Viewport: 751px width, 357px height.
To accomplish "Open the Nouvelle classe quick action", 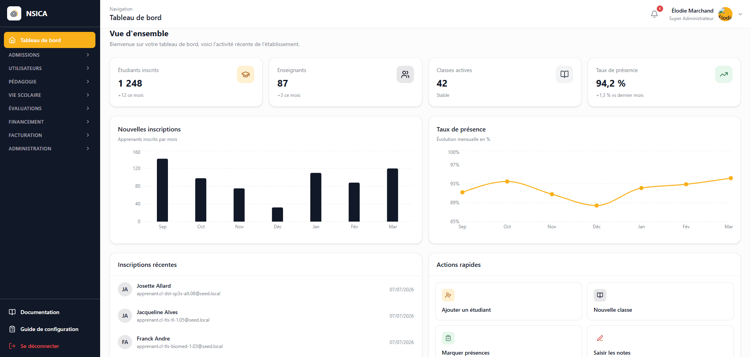I will click(660, 301).
